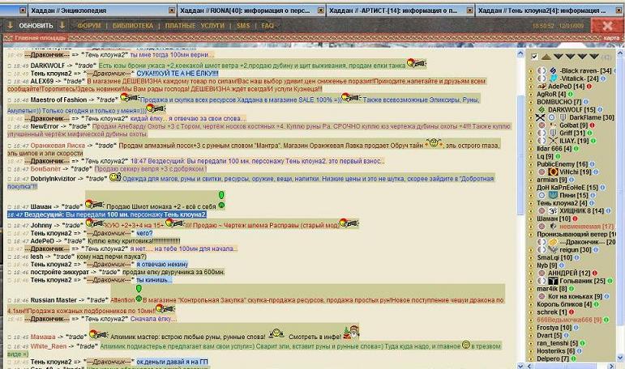
Task: Open red info icon beside Шаман [10]
Action: coord(576,218)
